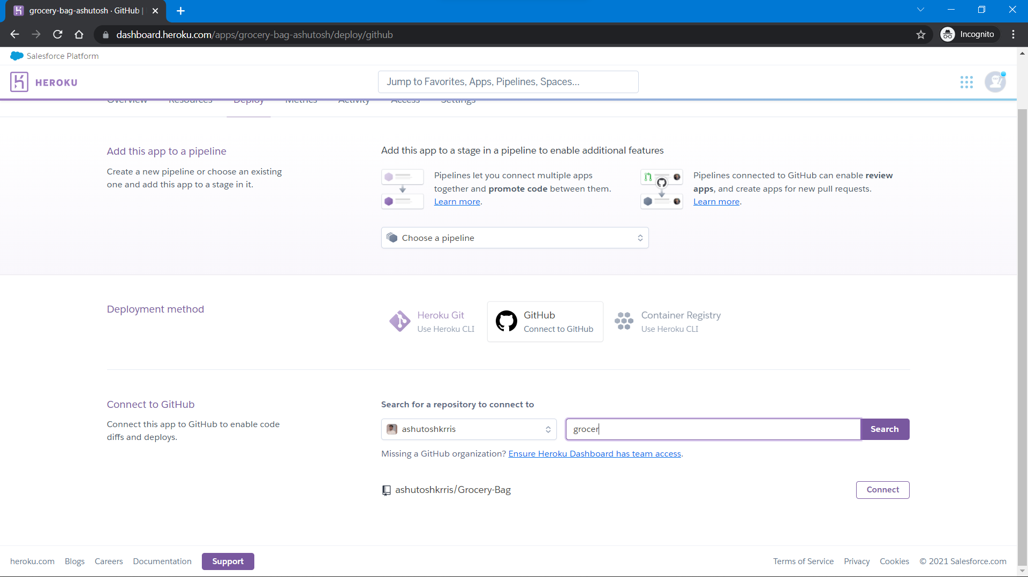Open Careers footer link
Image resolution: width=1028 pixels, height=577 pixels.
(x=109, y=561)
